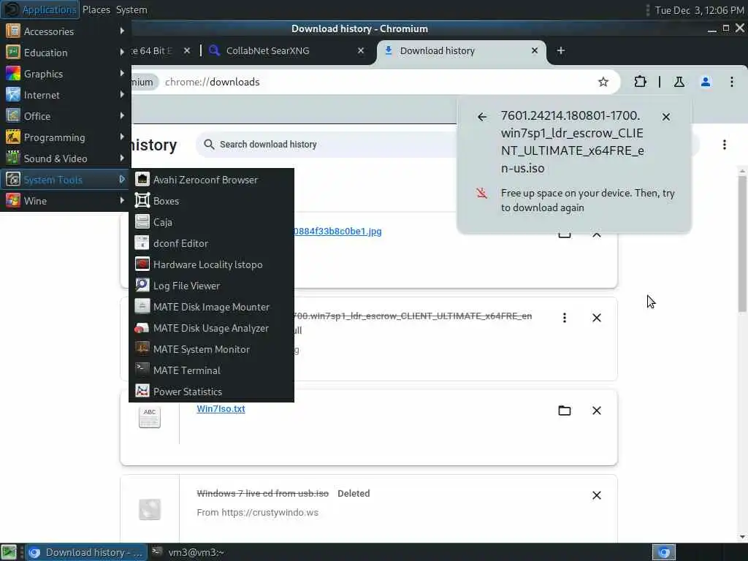Switch to Download history taskbar window

(87, 552)
